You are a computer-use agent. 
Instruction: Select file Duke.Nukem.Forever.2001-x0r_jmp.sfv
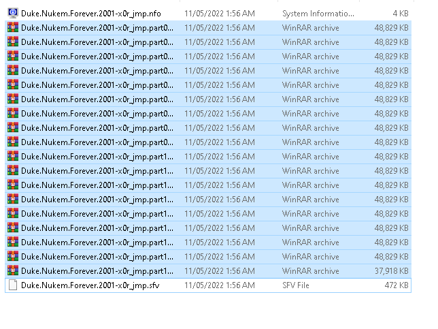90,285
